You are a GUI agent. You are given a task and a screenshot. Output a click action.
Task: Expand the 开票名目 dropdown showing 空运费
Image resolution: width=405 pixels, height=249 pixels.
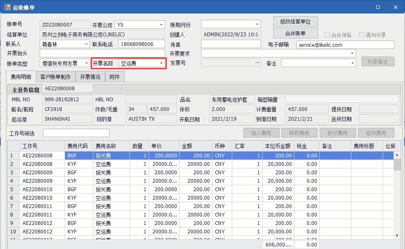[161, 63]
